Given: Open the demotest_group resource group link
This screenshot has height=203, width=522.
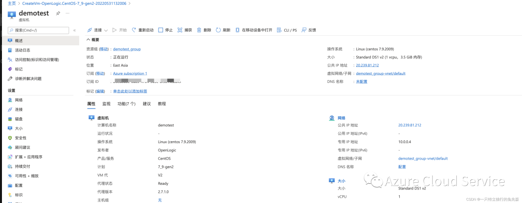Looking at the screenshot, I should click(127, 49).
